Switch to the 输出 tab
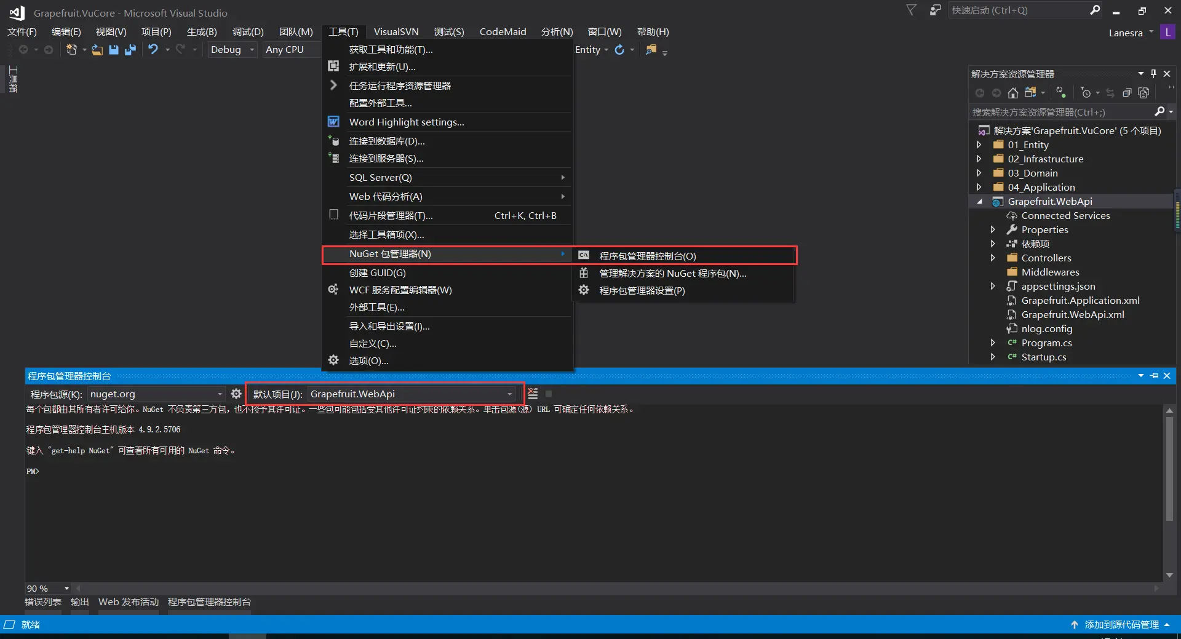This screenshot has width=1181, height=639. [79, 602]
